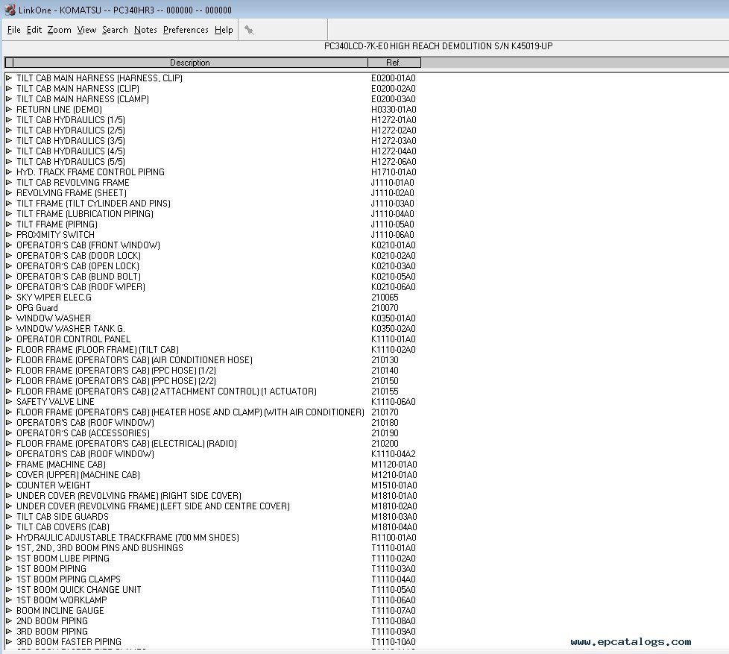Image resolution: width=729 pixels, height=654 pixels.
Task: Click the Ref. column header
Action: click(394, 63)
